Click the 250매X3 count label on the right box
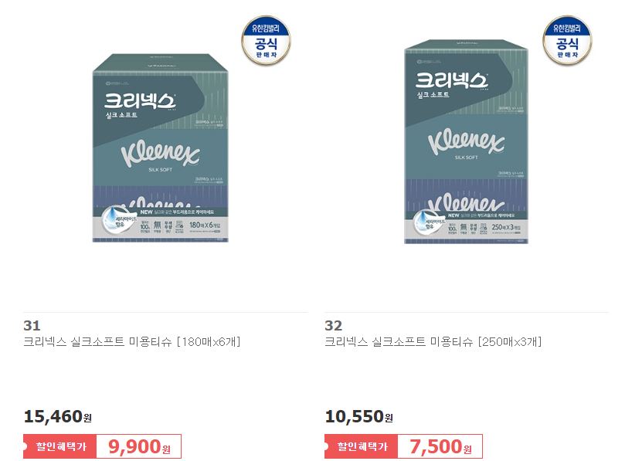625x461 pixels. [506, 227]
